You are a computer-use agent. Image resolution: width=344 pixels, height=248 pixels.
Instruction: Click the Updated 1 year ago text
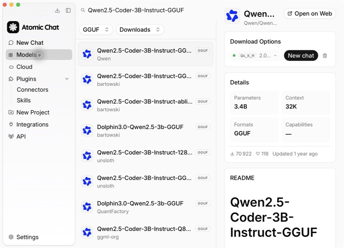tap(295, 154)
